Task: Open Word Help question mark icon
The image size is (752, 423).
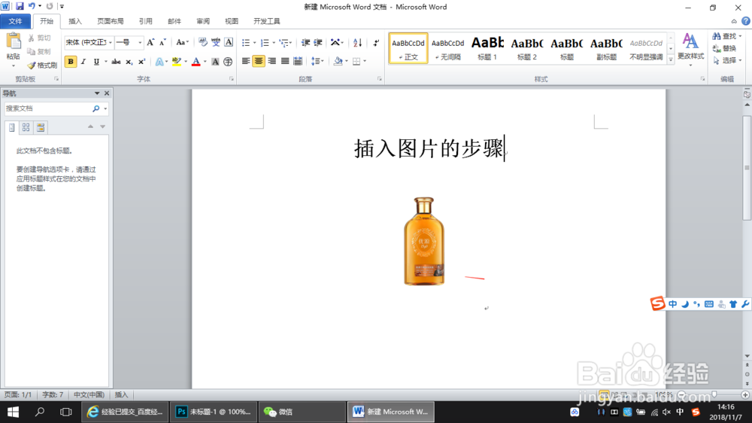Action: [x=746, y=21]
